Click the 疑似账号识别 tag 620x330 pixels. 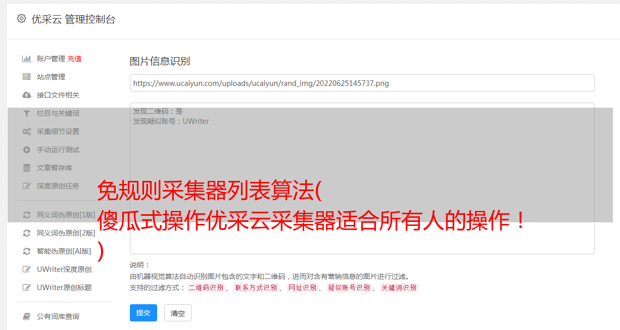coord(349,288)
